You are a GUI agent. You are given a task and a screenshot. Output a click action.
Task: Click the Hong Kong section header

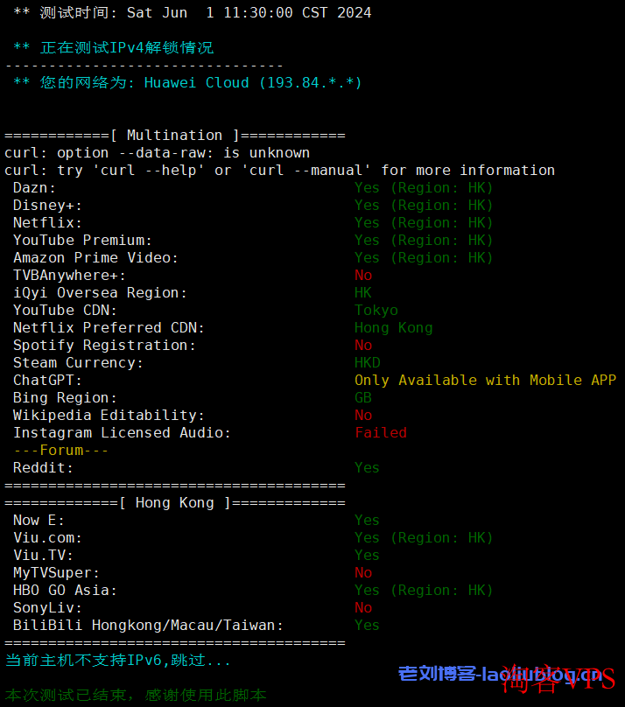[x=174, y=502]
